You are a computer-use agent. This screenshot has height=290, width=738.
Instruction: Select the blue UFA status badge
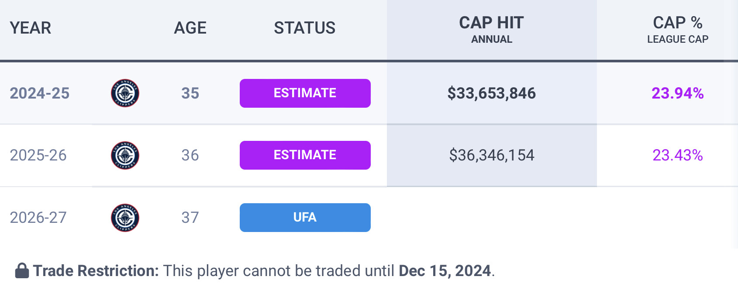[305, 218]
